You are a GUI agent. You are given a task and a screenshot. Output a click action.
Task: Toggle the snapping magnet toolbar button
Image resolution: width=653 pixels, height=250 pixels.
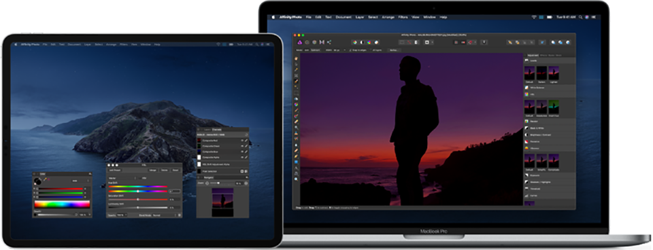click(469, 42)
